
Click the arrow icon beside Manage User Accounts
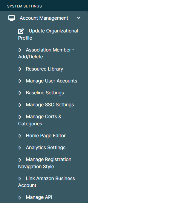click(x=20, y=81)
